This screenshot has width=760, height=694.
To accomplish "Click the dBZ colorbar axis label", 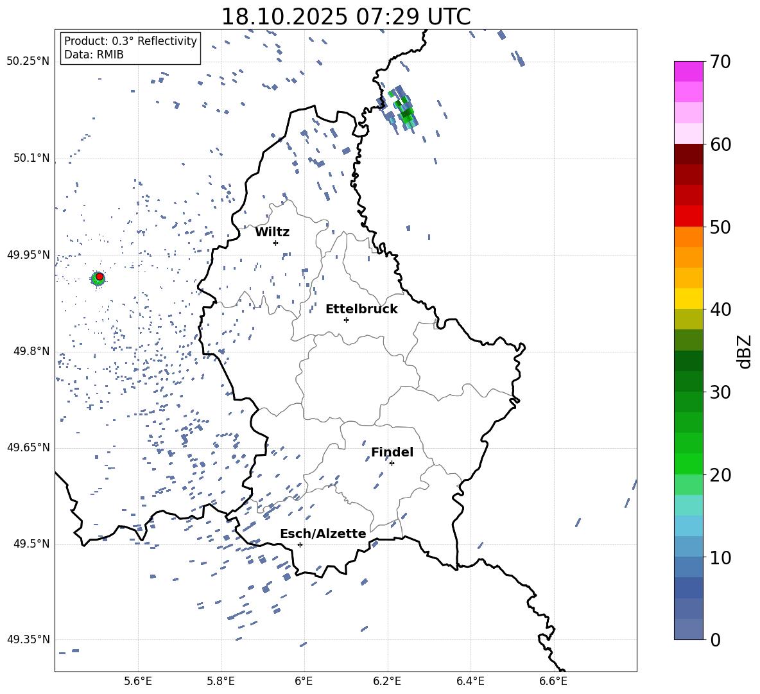I will click(x=744, y=351).
